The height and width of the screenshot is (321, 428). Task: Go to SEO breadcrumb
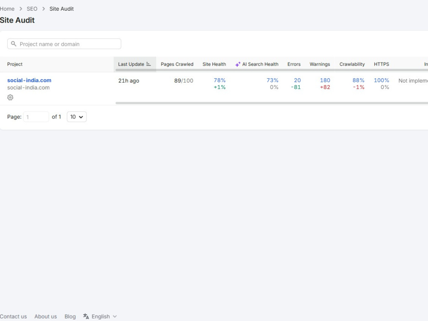[32, 9]
